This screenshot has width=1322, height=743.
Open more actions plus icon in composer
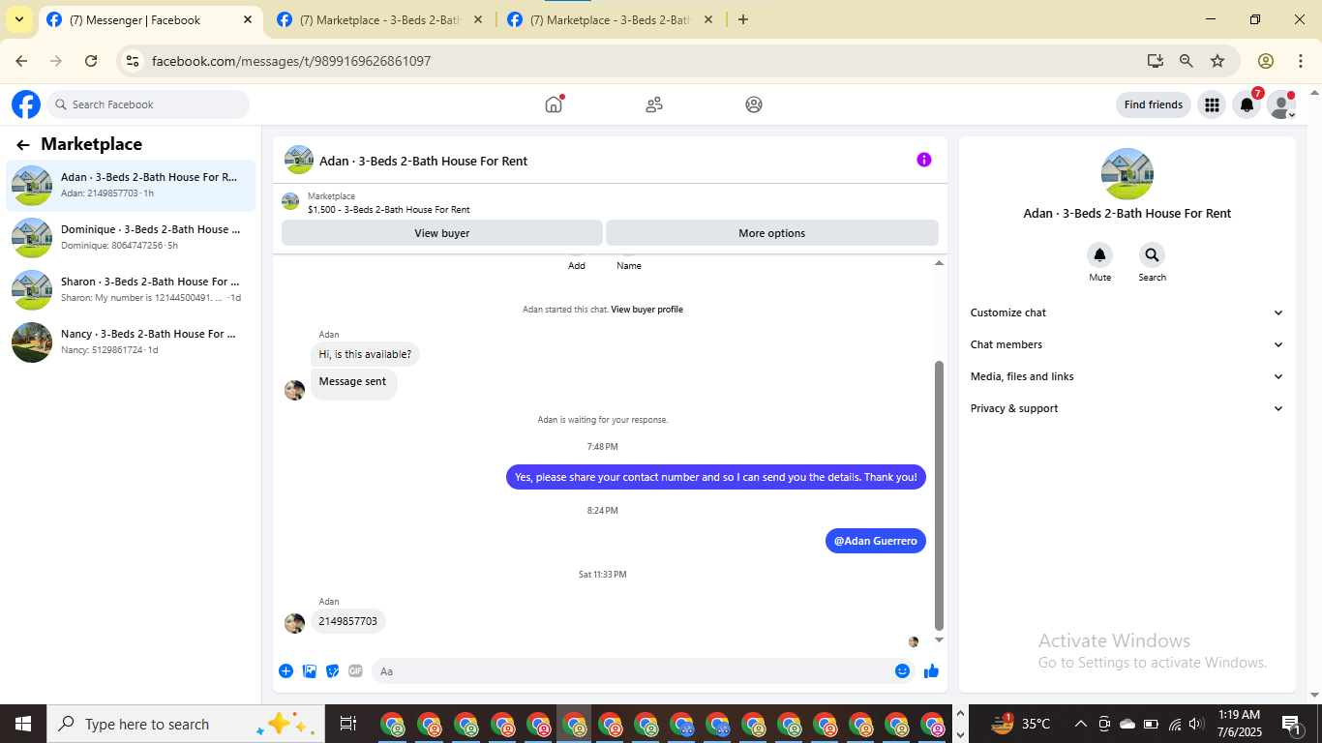point(286,670)
